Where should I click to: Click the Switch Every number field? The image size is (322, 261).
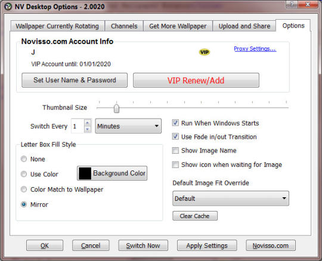pos(78,126)
